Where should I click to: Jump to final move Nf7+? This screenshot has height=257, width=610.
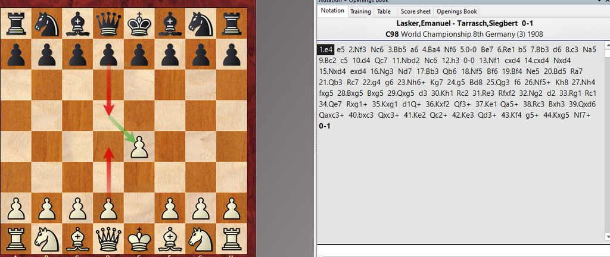pos(582,115)
